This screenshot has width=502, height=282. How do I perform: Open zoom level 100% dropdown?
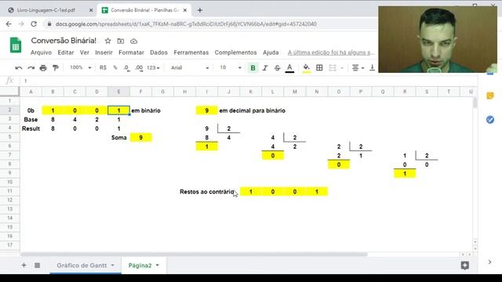click(80, 67)
